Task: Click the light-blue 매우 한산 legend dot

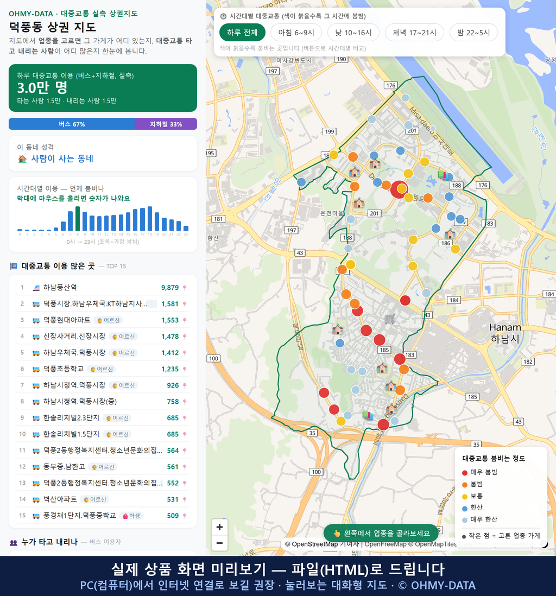Action: (464, 520)
